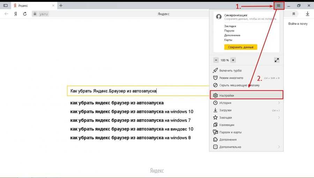Screen dimensions: 314x178
Task: Decrease zoom with the minus button
Action: tap(216, 60)
